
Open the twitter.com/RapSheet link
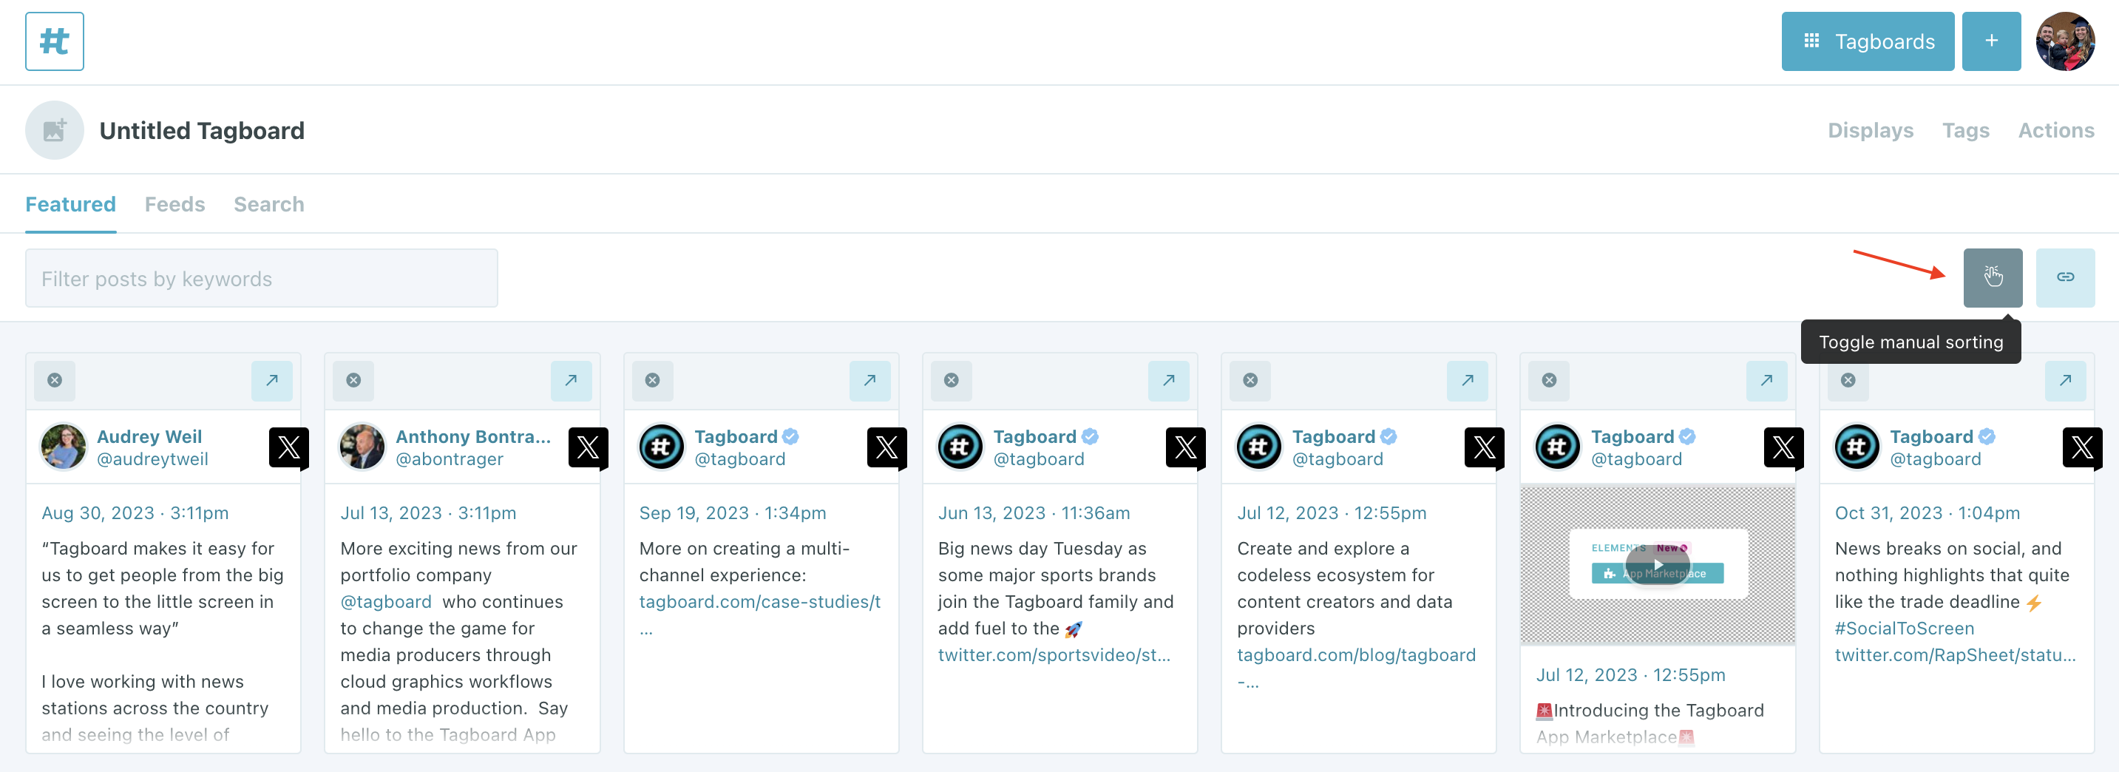tap(1956, 655)
